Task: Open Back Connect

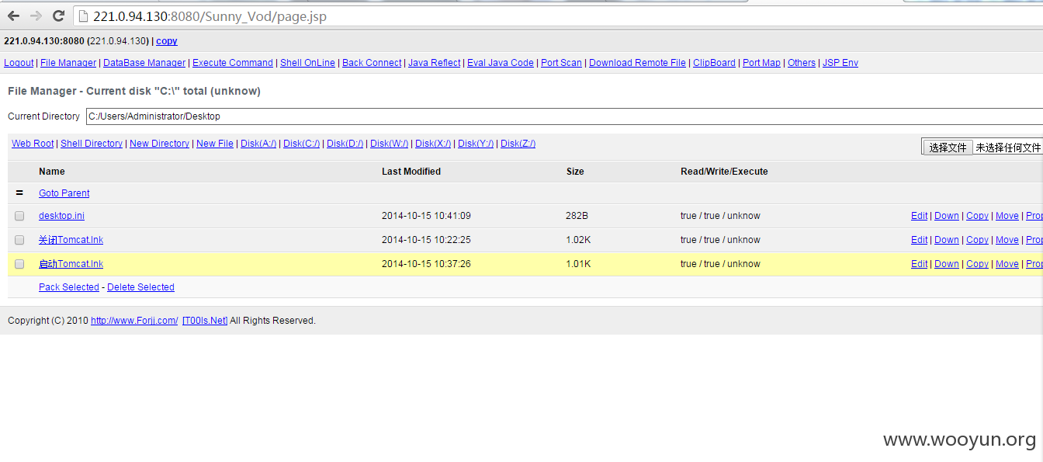Action: (x=372, y=63)
